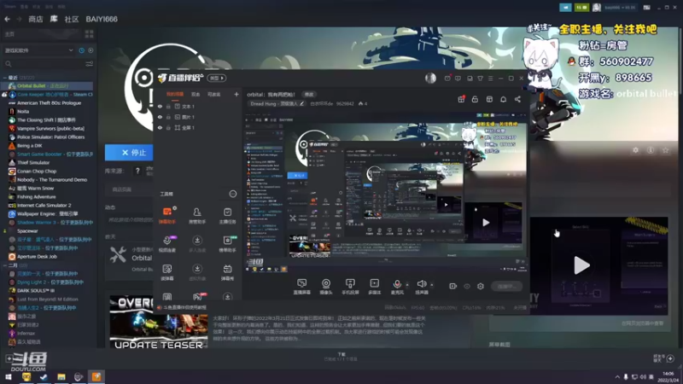Image resolution: width=683 pixels, height=384 pixels.
Task: Open the 榜单助手 tool icon
Action: pos(227,244)
